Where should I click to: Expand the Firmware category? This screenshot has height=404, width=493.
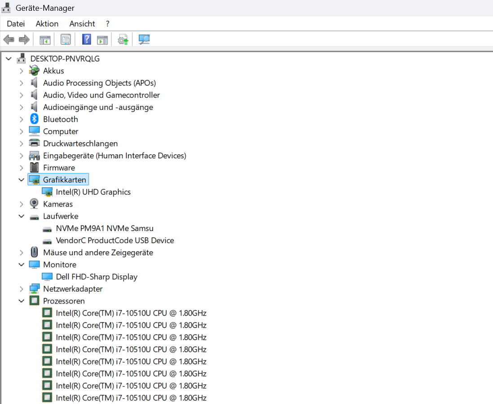[22, 168]
